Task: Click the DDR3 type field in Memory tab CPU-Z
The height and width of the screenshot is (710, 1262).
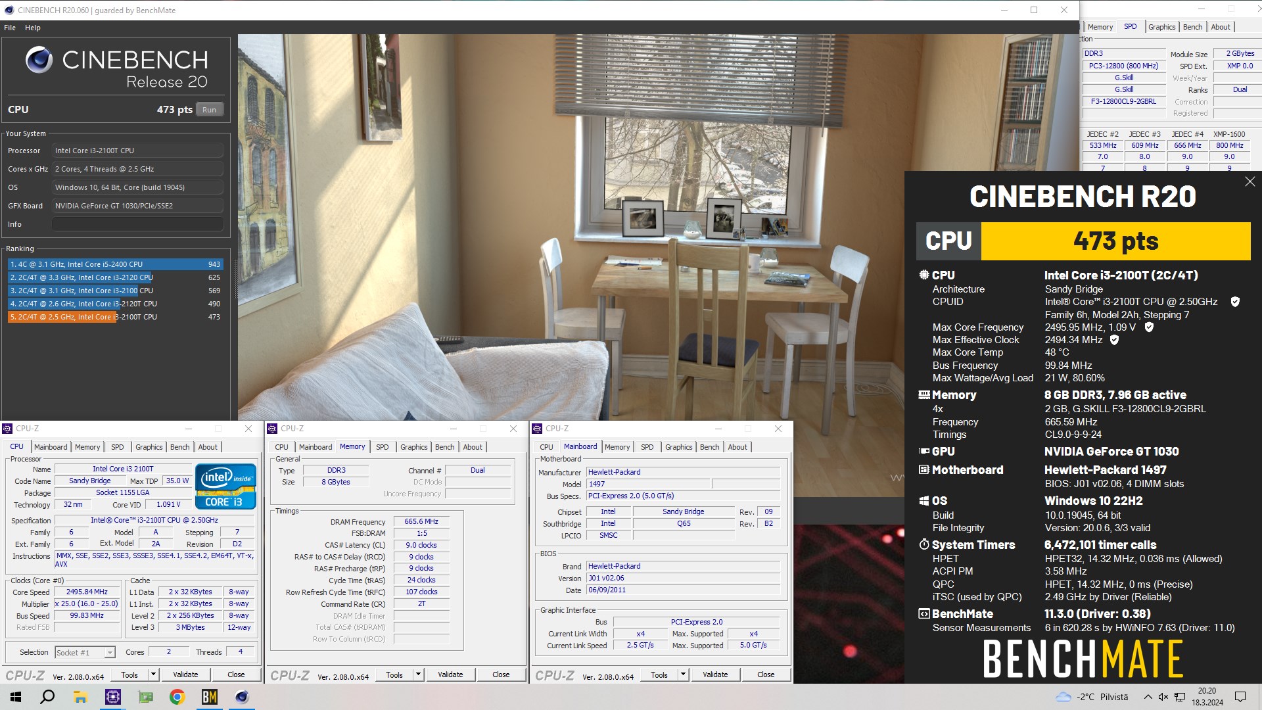Action: tap(336, 471)
